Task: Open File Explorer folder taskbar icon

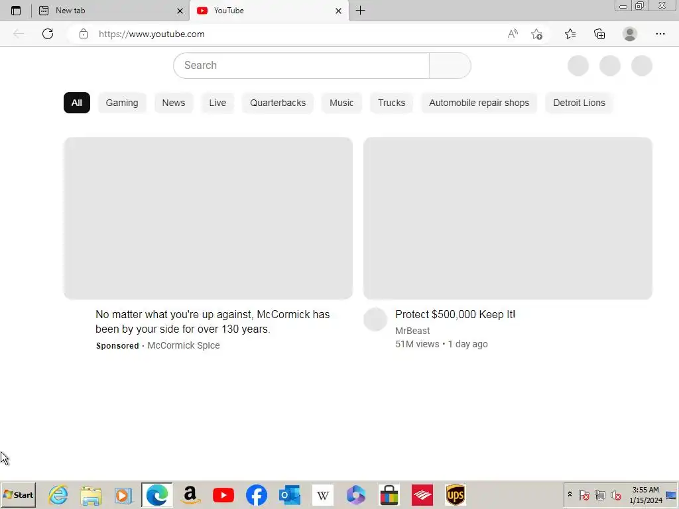Action: click(91, 495)
